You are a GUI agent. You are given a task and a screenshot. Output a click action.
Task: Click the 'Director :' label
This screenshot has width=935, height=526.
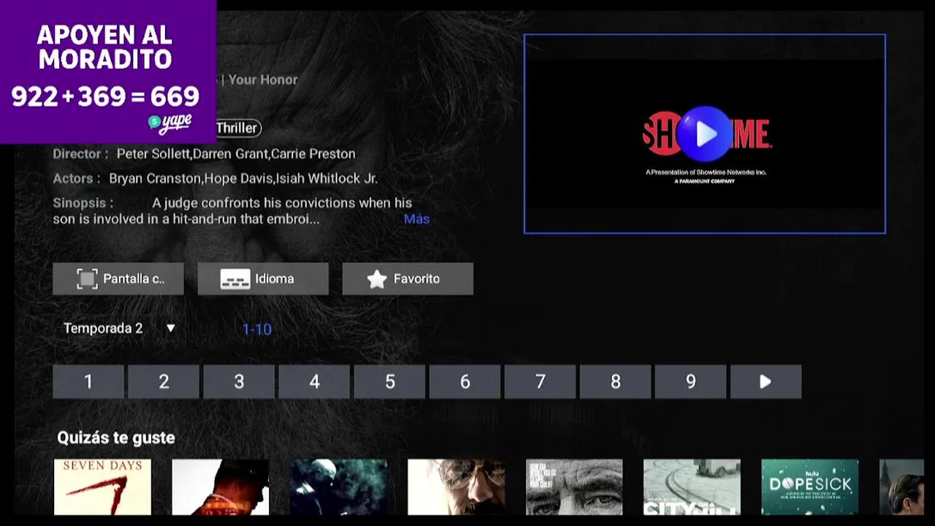[x=80, y=154]
